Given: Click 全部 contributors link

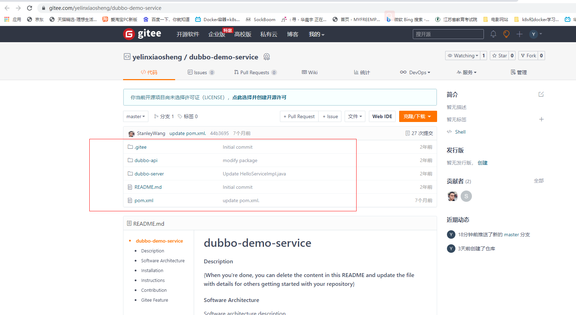Looking at the screenshot, I should 539,181.
